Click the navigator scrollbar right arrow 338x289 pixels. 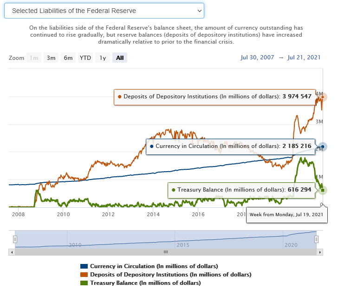320,252
